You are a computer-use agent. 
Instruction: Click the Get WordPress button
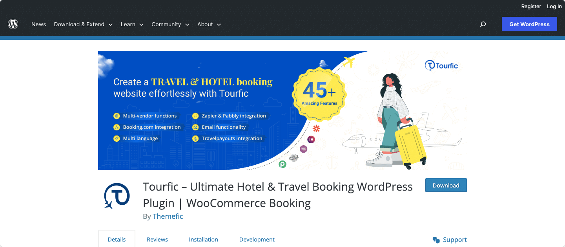click(x=529, y=24)
